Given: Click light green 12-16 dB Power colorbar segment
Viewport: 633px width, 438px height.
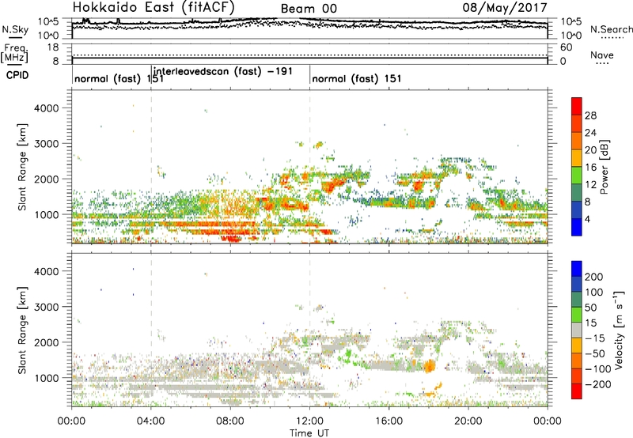Looking at the screenshot, I should [577, 175].
